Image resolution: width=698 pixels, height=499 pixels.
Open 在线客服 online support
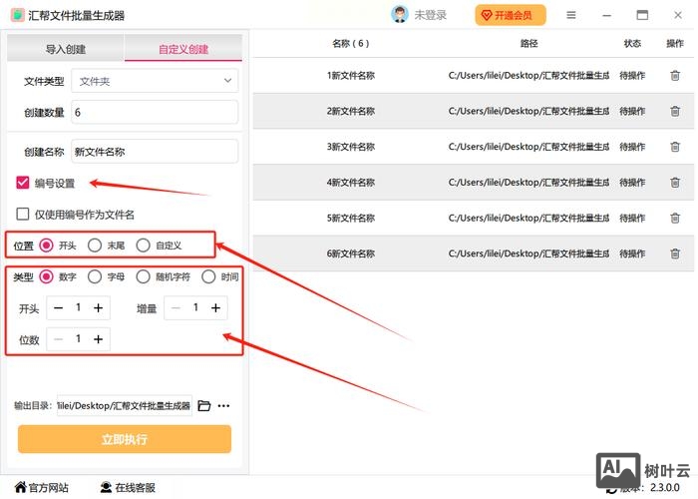coord(127,488)
